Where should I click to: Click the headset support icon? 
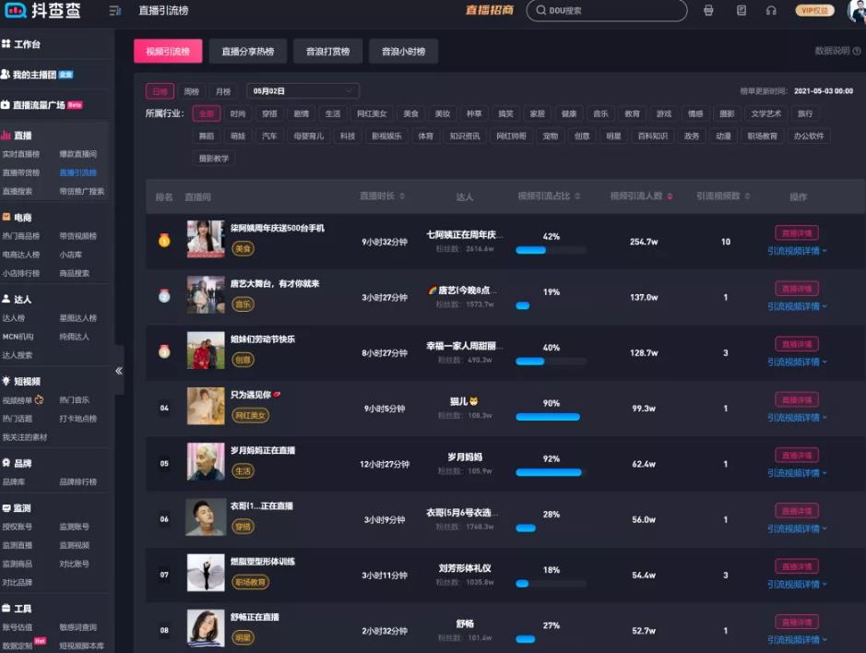coord(771,11)
